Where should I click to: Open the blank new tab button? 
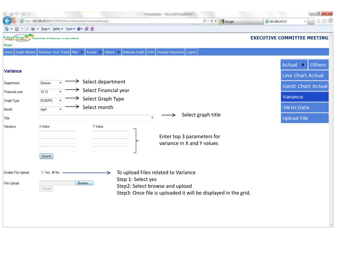pos(311,21)
